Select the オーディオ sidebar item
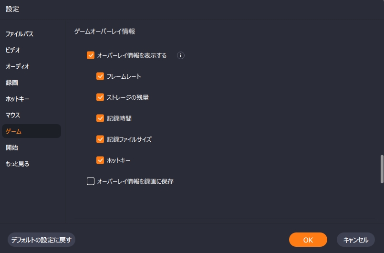The height and width of the screenshot is (253, 384). (x=18, y=66)
